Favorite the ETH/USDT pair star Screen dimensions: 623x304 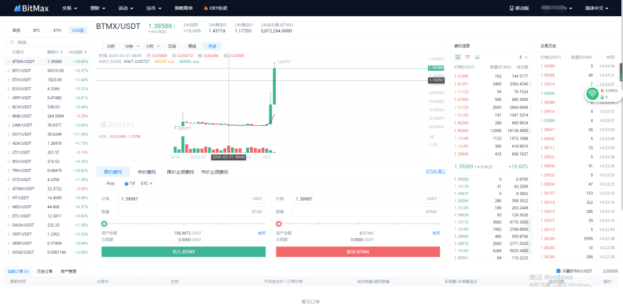[9, 80]
